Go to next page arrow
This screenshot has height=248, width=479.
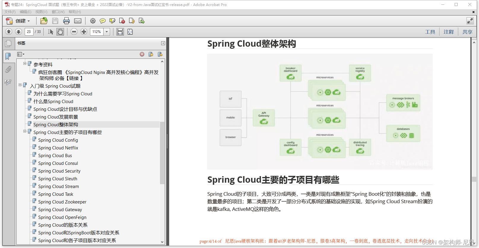(18, 31)
